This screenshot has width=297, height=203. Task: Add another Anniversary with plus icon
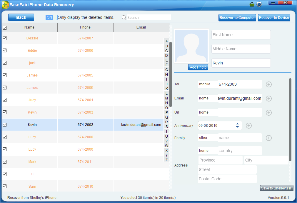point(249,125)
